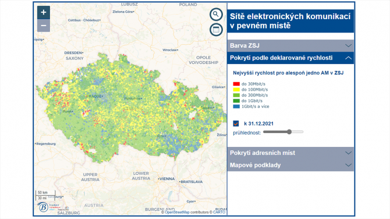Click BRATISLAVA label on the map
This screenshot has width=390, height=219.
pos(191,182)
